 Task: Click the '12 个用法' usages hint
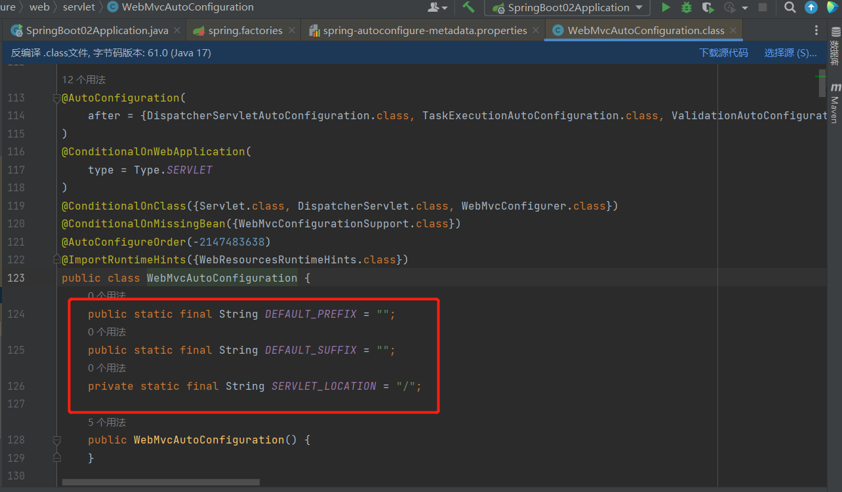tap(83, 79)
